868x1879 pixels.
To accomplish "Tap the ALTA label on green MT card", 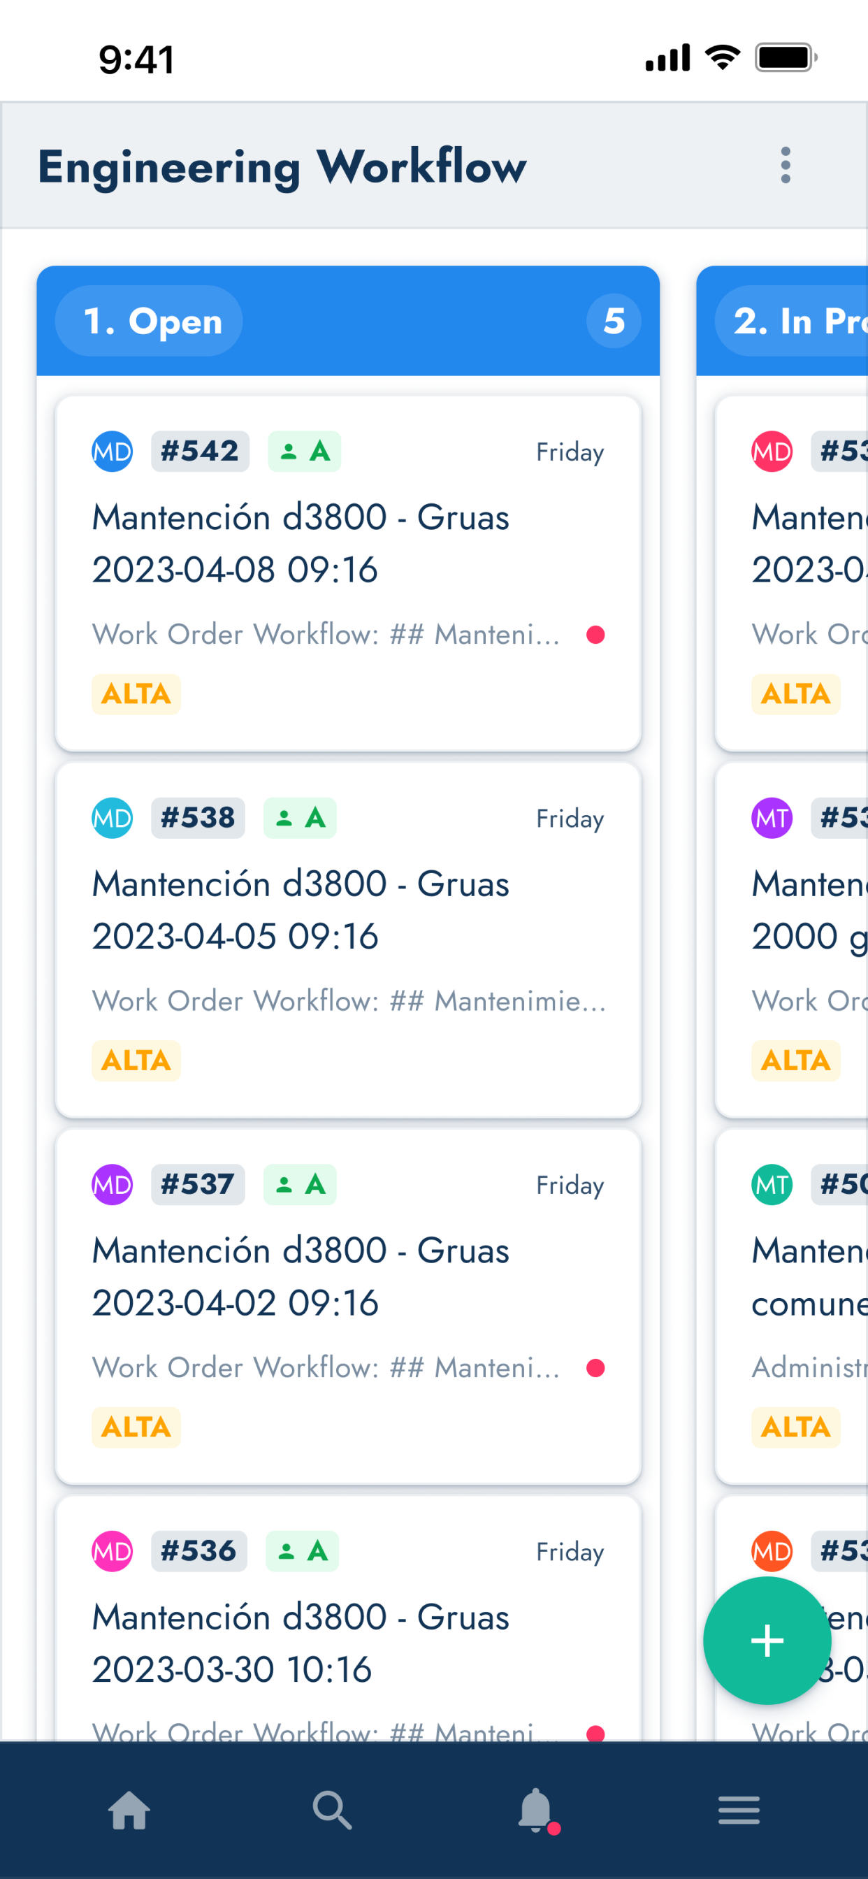I will [795, 1427].
